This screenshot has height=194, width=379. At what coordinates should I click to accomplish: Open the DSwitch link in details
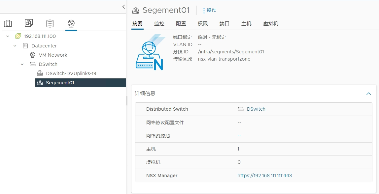(256, 109)
